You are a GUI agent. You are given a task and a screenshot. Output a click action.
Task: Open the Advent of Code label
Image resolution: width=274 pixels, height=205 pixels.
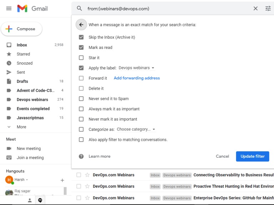click(35, 90)
